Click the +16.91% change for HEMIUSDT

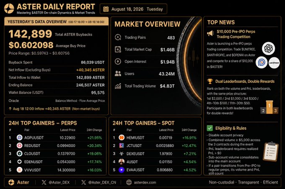tap(189, 138)
